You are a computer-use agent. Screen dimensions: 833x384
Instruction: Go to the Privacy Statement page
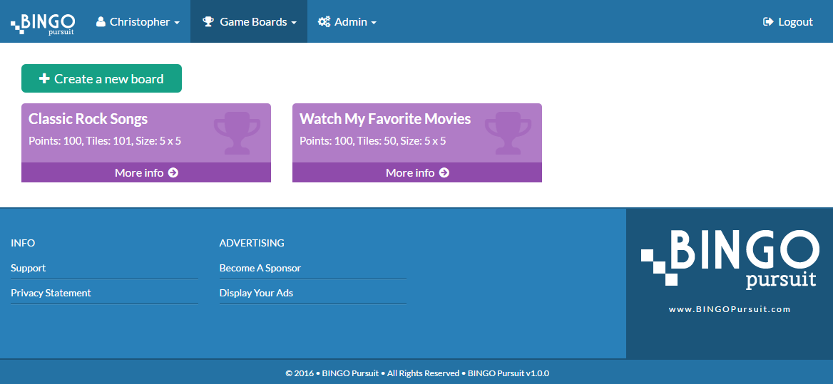tap(51, 293)
